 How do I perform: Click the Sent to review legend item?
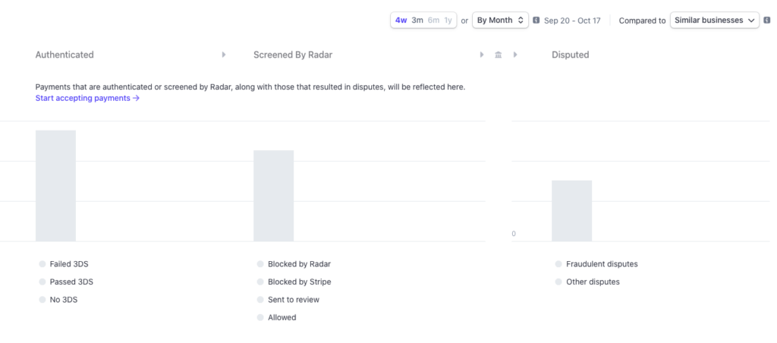[x=293, y=300]
